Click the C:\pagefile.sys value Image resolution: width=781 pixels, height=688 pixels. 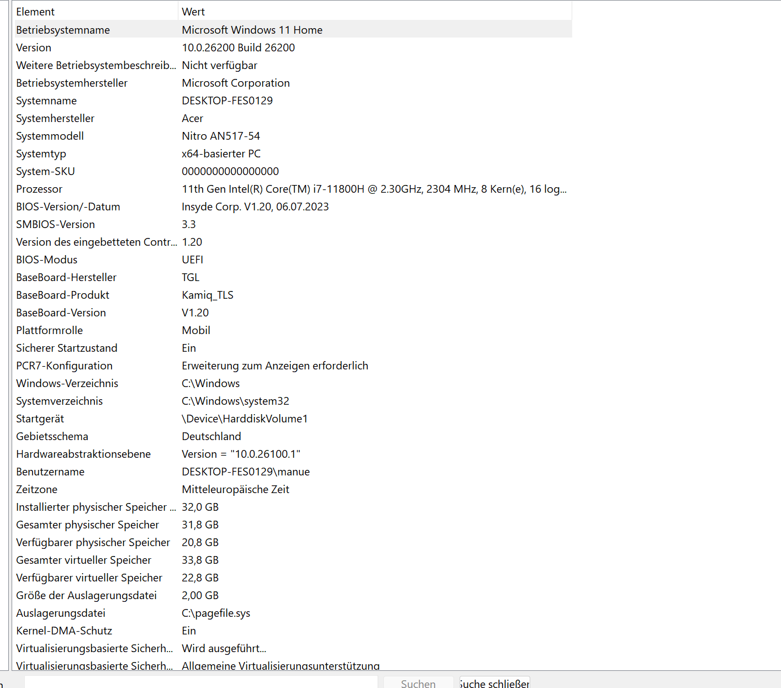[x=216, y=613]
